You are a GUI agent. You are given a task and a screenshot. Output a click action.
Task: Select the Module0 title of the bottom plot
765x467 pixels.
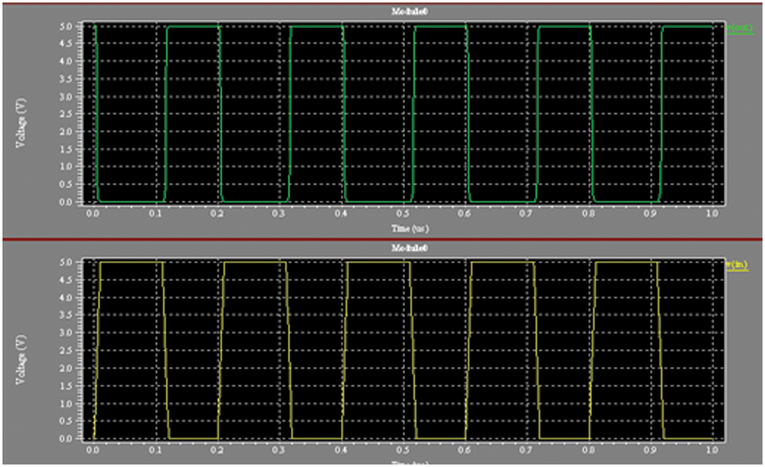pyautogui.click(x=410, y=248)
